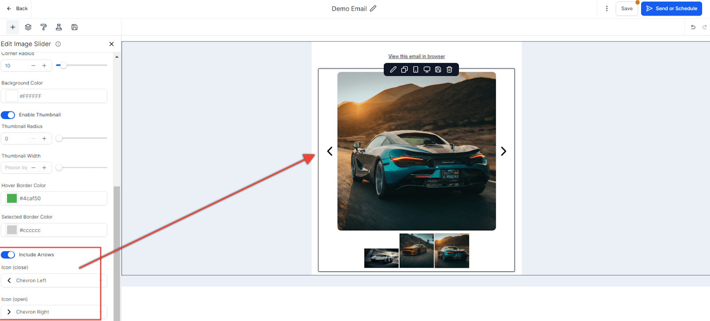Click the main teal car slider image
710x321 pixels.
point(417,151)
